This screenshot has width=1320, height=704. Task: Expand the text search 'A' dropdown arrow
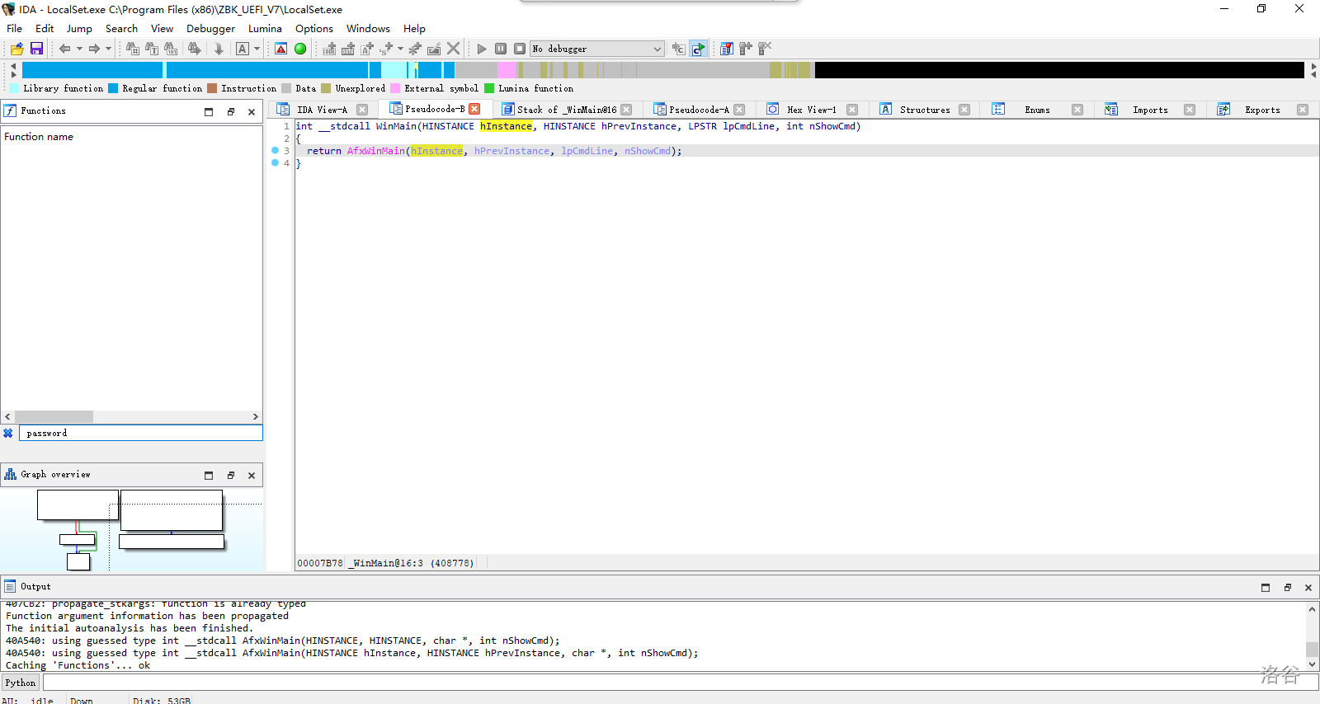point(257,49)
